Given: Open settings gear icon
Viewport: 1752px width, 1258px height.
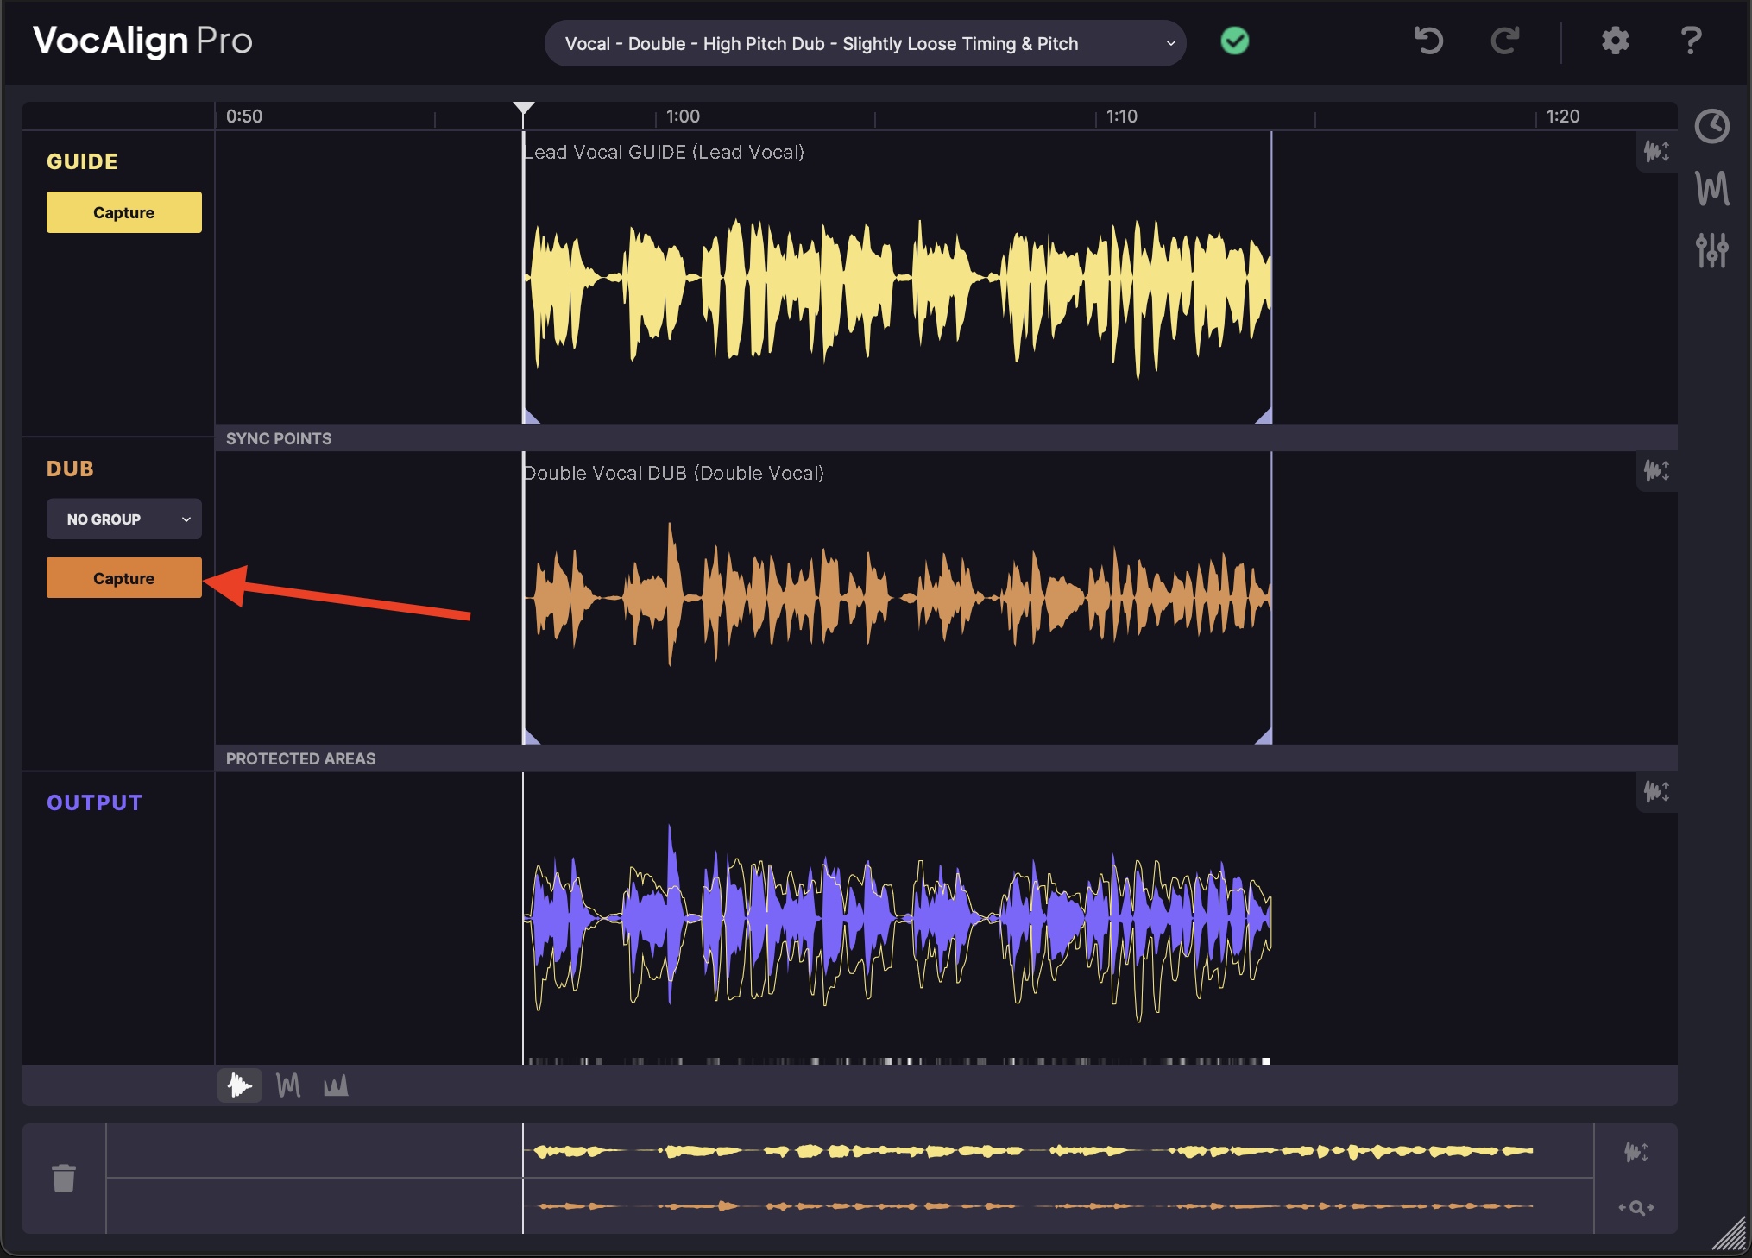Looking at the screenshot, I should point(1615,41).
